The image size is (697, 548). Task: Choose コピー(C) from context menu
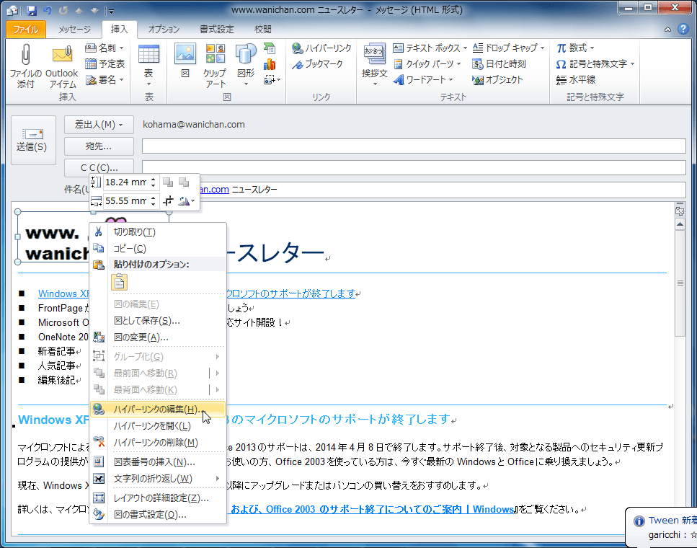coord(158,249)
